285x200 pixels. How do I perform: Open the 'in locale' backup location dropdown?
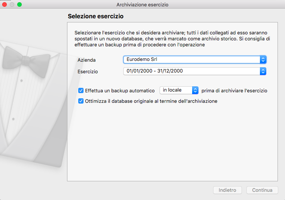175,90
